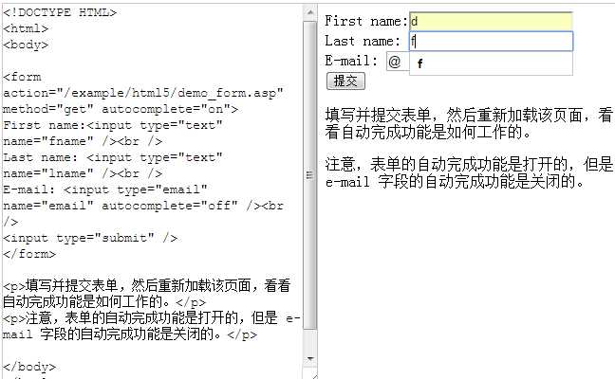
Task: Grab the code pane scrollbar thumb
Action: pyautogui.click(x=309, y=175)
